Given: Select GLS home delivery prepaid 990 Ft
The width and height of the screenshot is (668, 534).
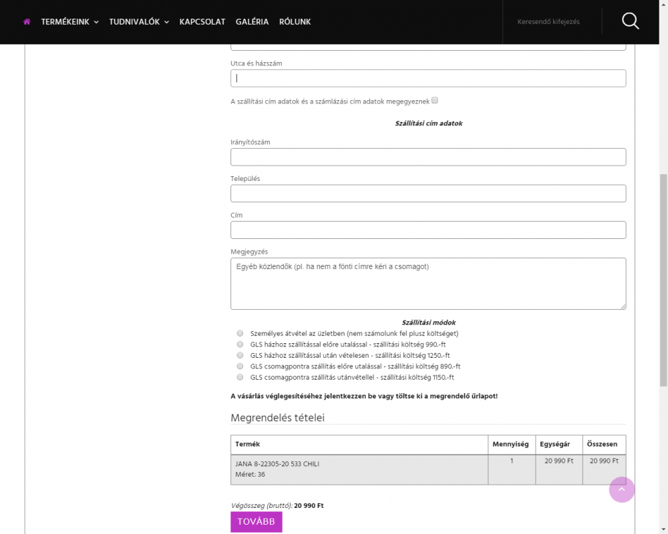Looking at the screenshot, I should tap(240, 344).
